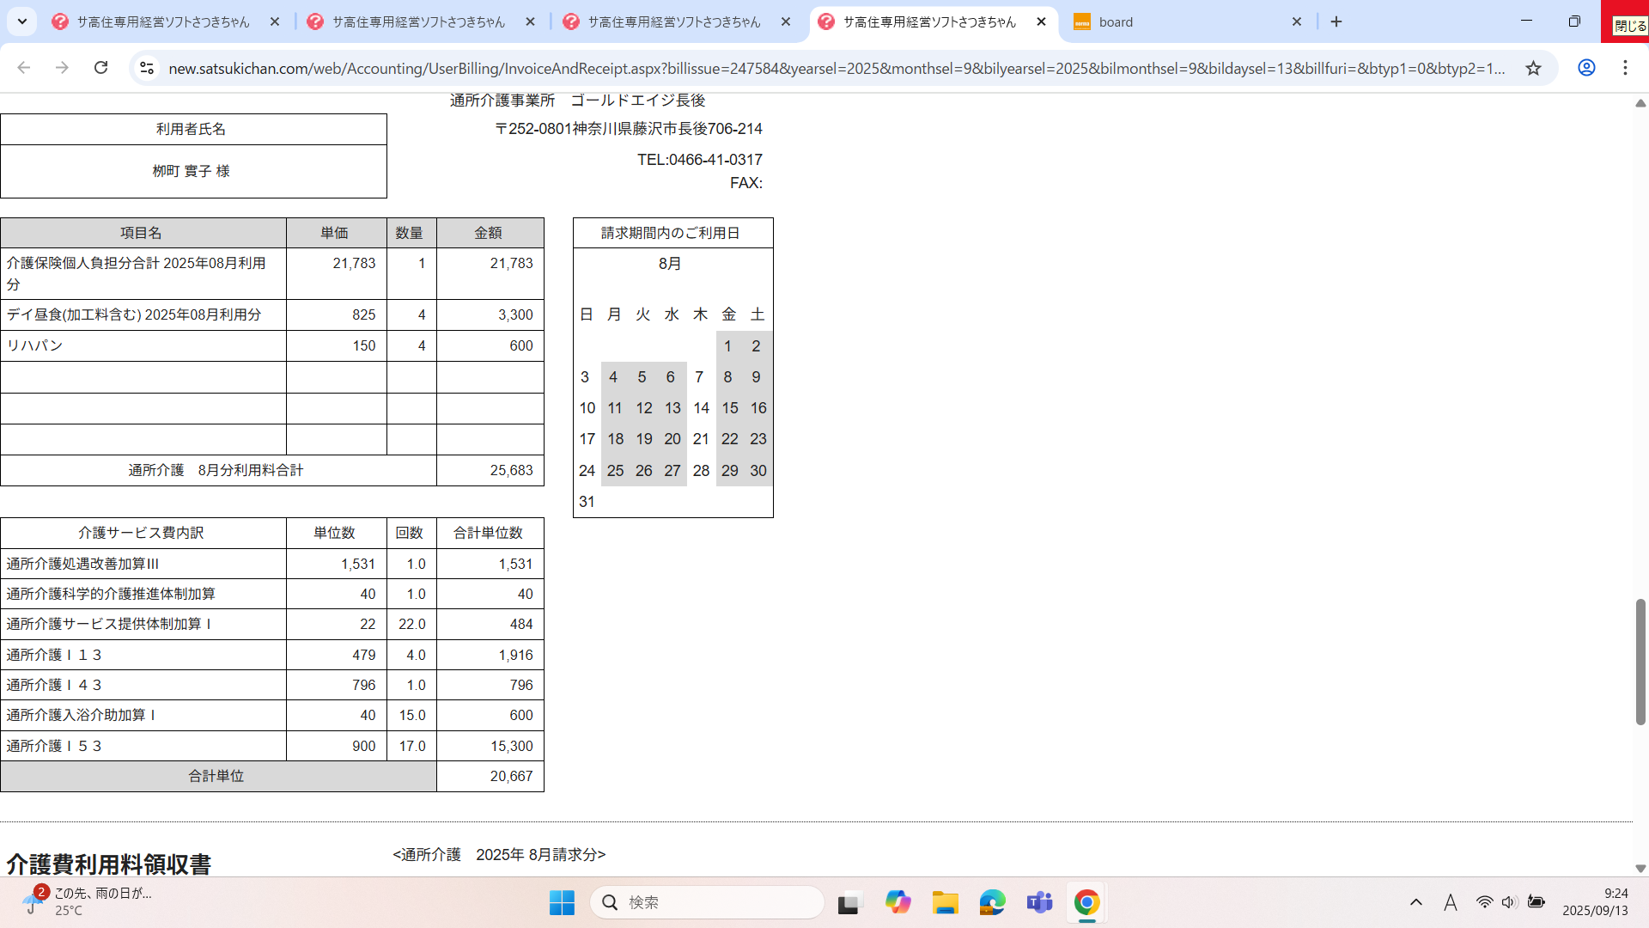Launch Microsoft Teams from taskbar

point(1039,902)
